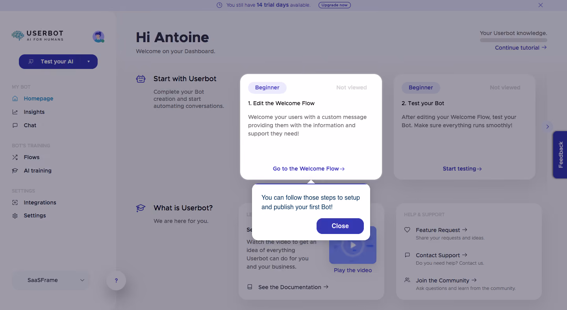Click the Insights chart icon
Screen dimensions: 567x310
[15, 112]
